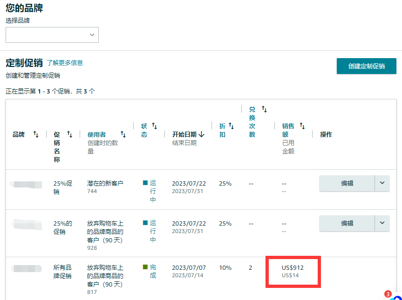Expand edit actions for the 25%的促销 row
The height and width of the screenshot is (300, 402).
tap(382, 223)
